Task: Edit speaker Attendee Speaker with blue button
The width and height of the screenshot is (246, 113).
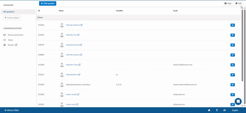Action: click(x=232, y=55)
